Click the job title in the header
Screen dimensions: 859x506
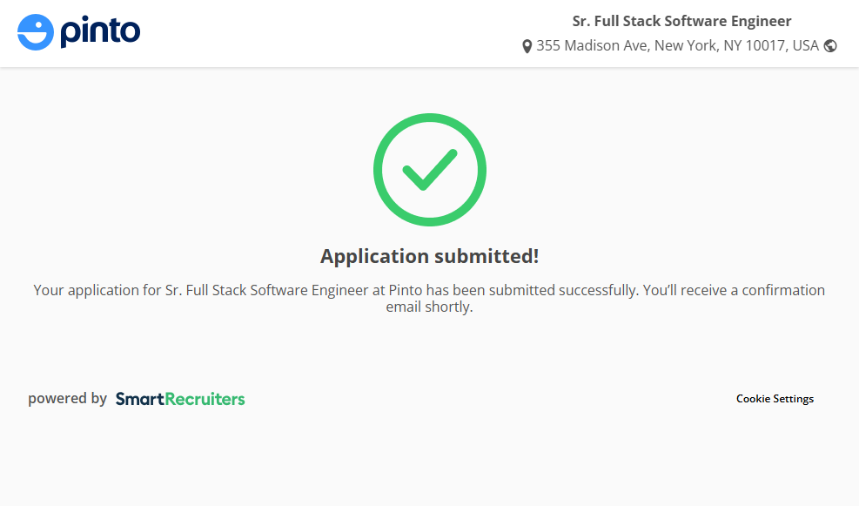point(681,21)
